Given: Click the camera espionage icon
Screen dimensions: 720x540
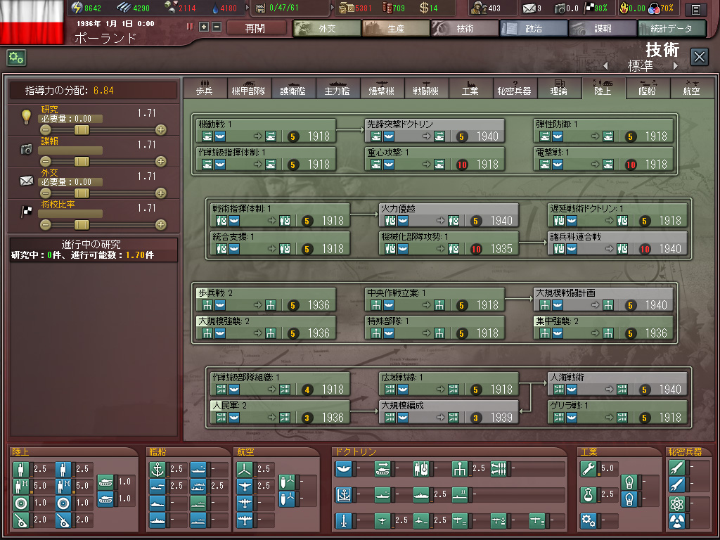Looking at the screenshot, I should pyautogui.click(x=27, y=149).
